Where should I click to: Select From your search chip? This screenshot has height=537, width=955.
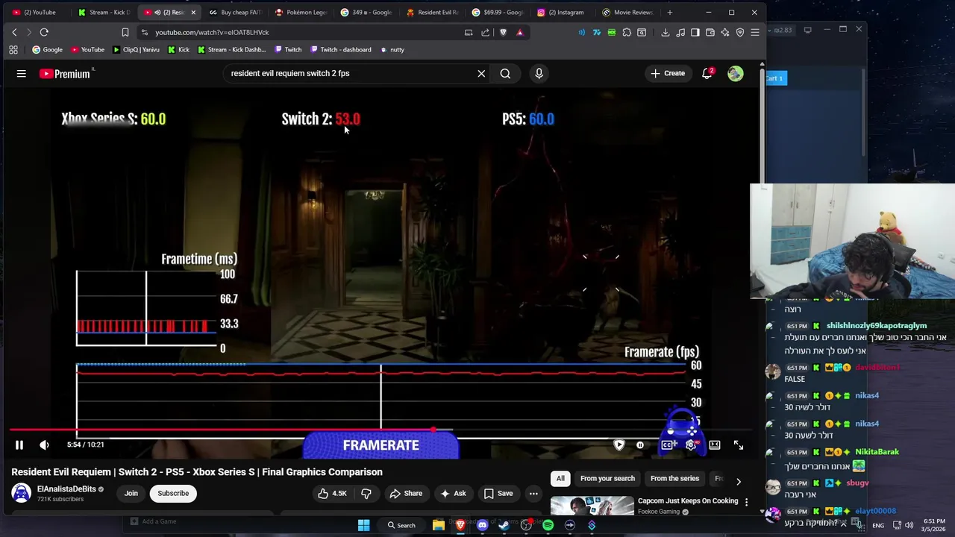click(x=607, y=479)
